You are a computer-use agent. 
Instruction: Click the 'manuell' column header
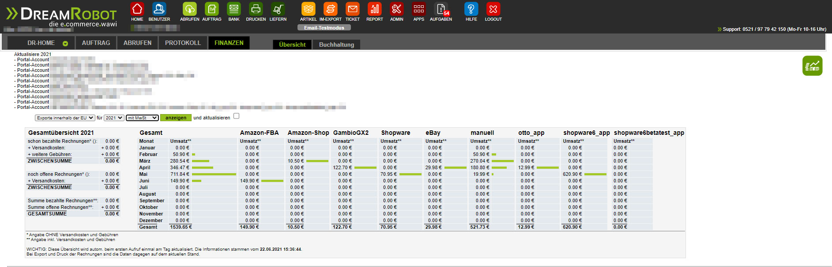pyautogui.click(x=482, y=133)
